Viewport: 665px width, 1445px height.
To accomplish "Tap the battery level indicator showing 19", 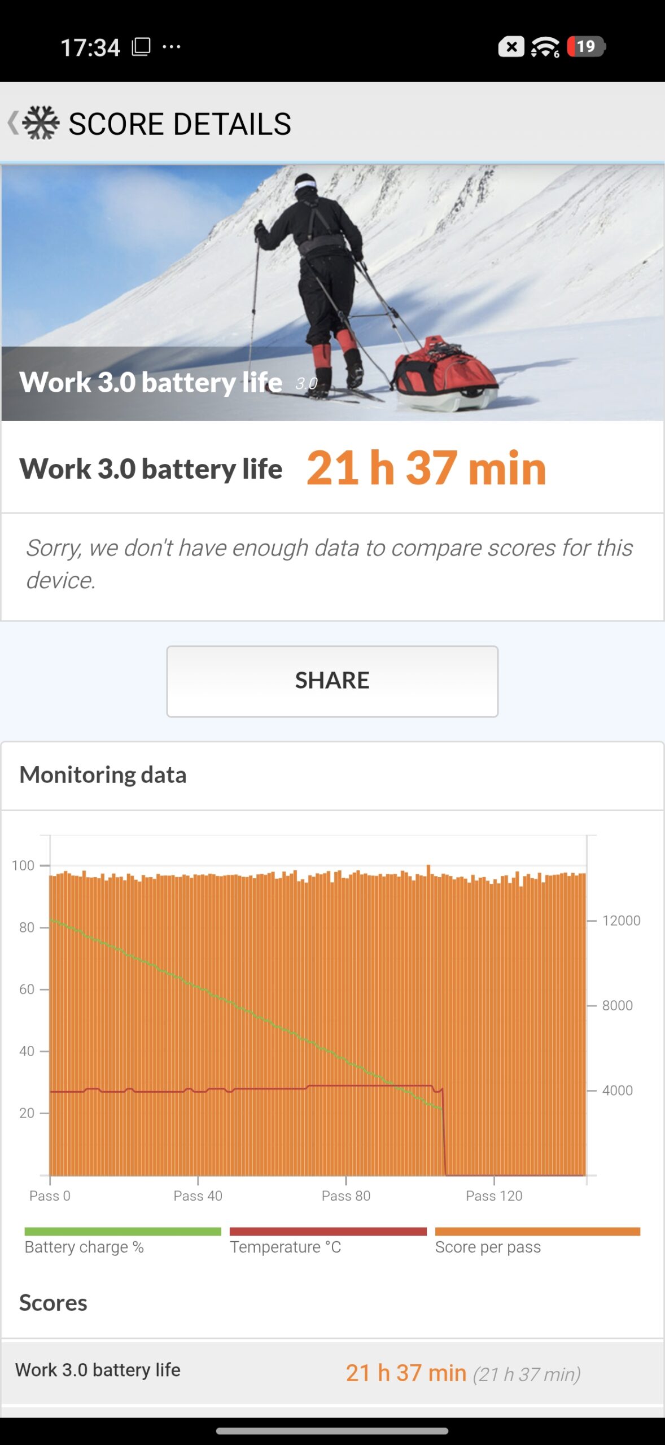I will coord(586,46).
